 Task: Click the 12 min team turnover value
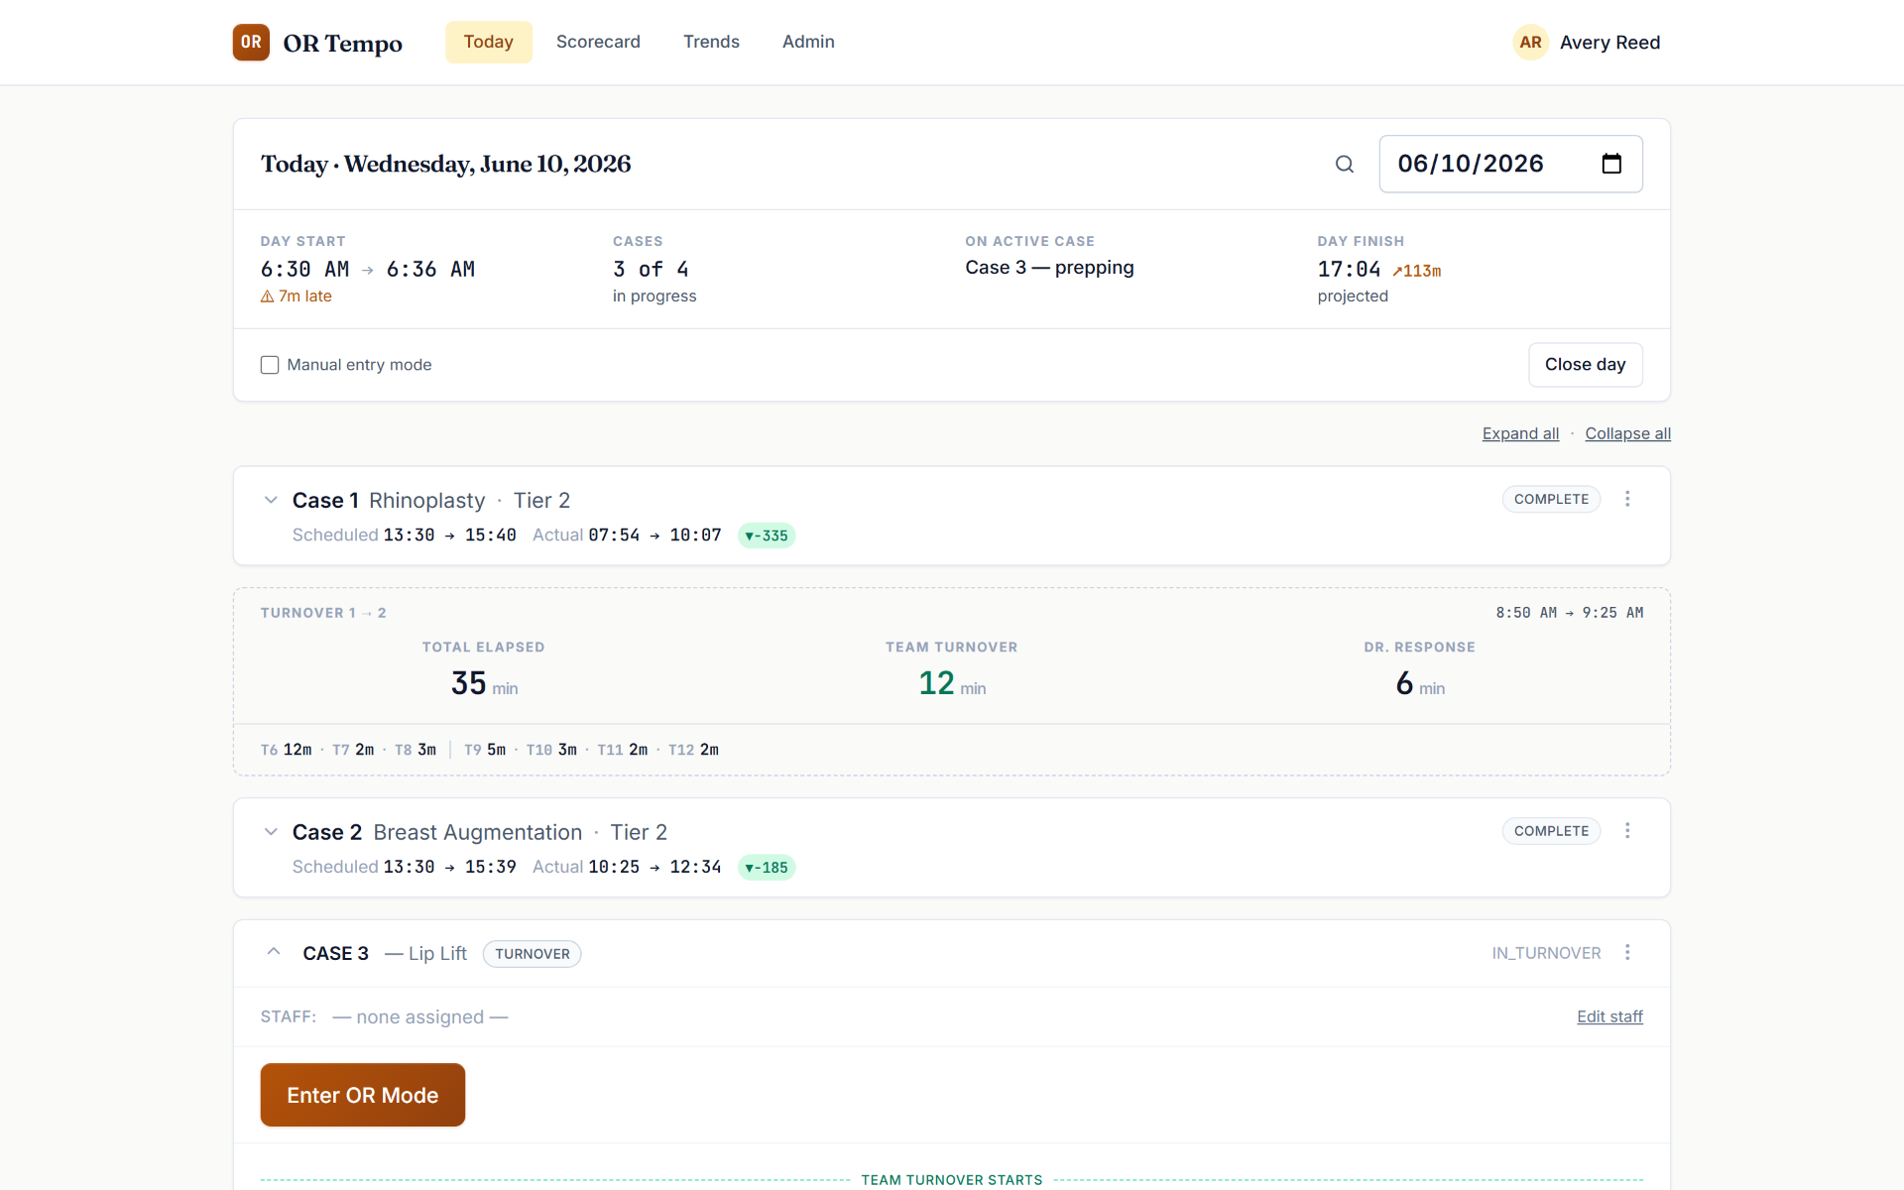pos(952,683)
